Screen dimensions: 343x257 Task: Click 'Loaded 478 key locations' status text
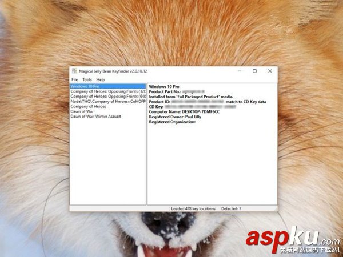(193, 208)
